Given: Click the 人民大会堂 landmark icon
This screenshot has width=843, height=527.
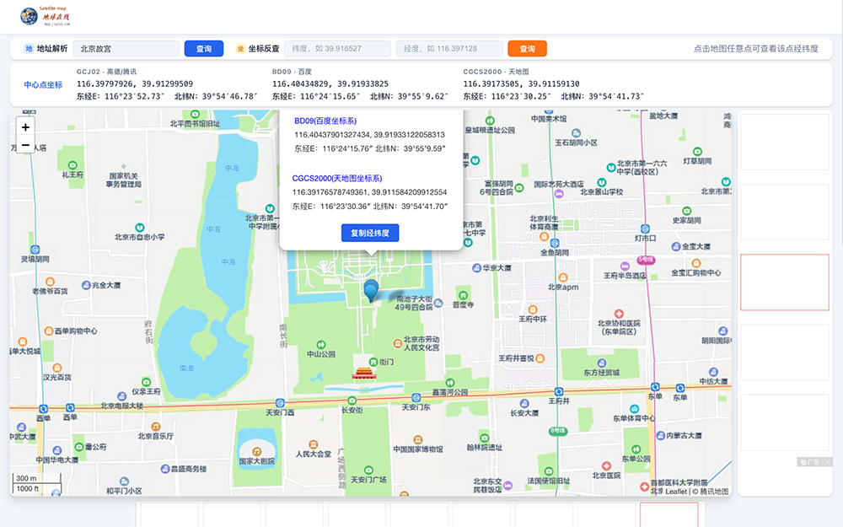Looking at the screenshot, I should pyautogui.click(x=313, y=444).
